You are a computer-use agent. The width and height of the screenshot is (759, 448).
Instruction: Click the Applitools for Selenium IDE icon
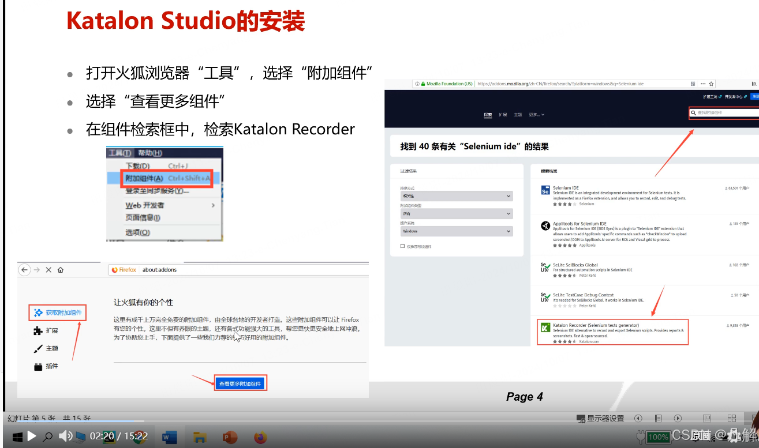point(545,226)
